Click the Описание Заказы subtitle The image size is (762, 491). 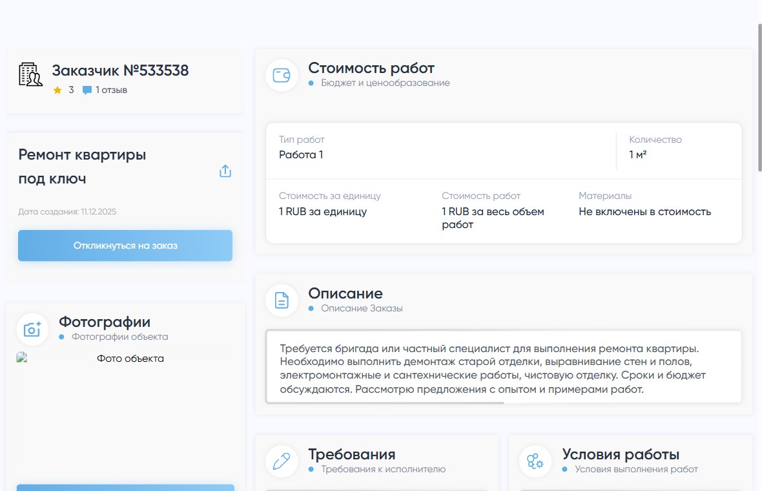(x=362, y=308)
